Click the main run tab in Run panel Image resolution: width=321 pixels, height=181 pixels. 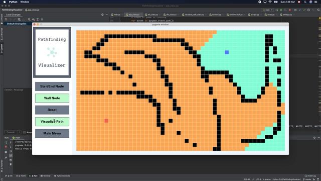coord(17,138)
